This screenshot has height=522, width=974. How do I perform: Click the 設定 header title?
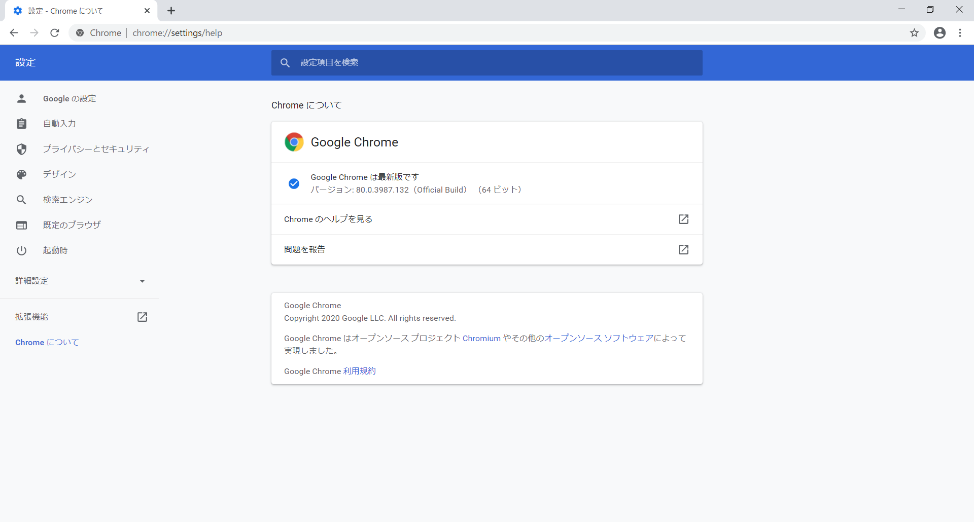click(x=25, y=62)
